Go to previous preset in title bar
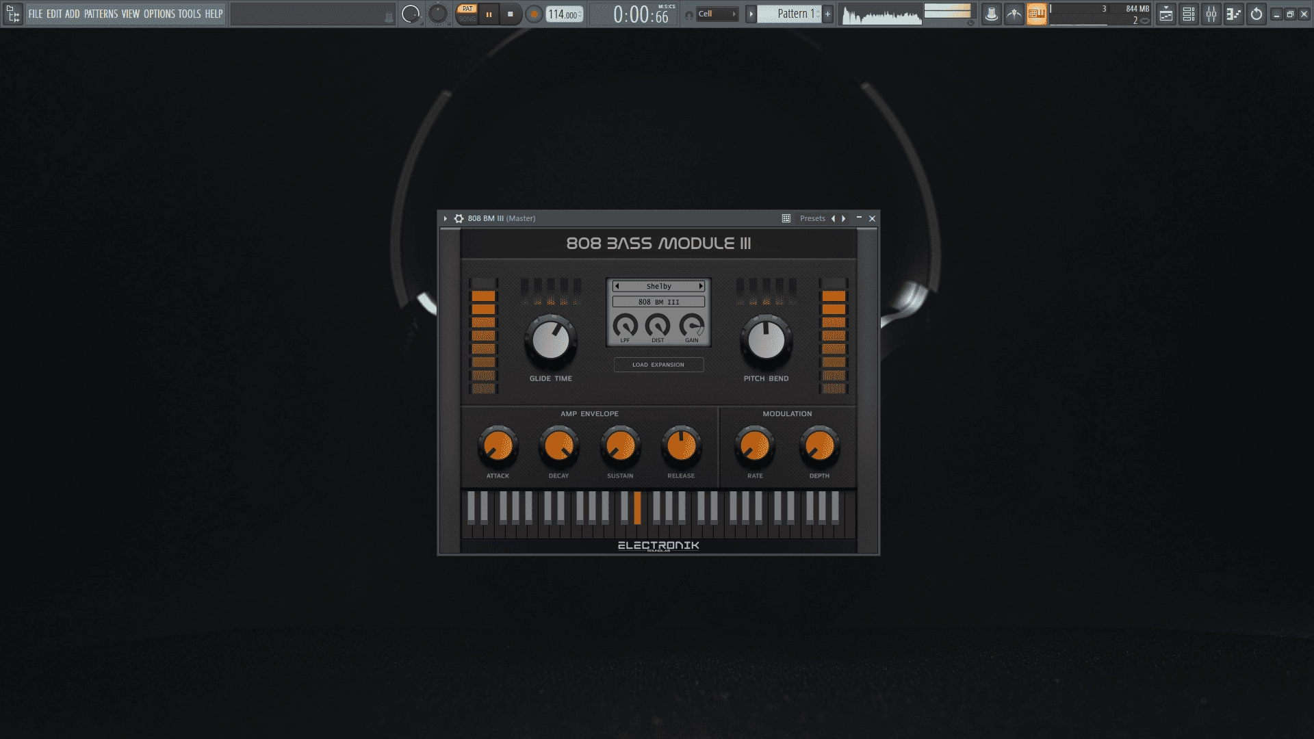 pyautogui.click(x=833, y=218)
